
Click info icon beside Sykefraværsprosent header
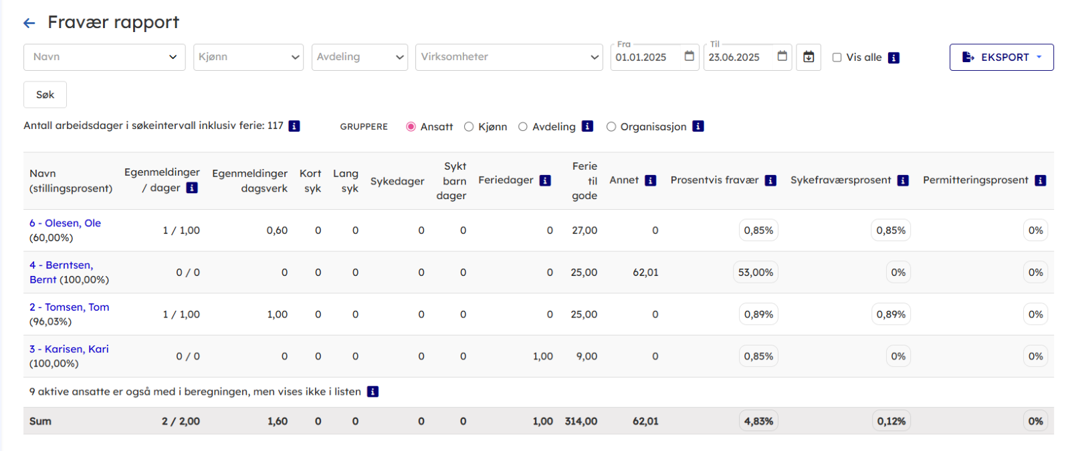coord(903,180)
